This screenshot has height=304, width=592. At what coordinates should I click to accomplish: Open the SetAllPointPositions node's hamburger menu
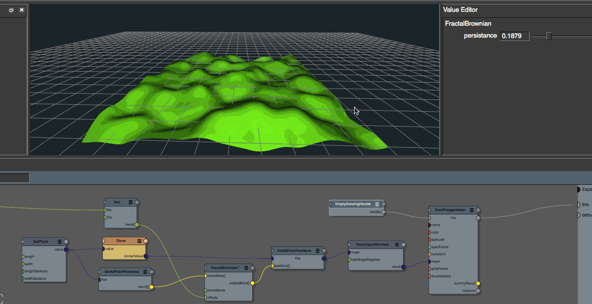pos(318,251)
